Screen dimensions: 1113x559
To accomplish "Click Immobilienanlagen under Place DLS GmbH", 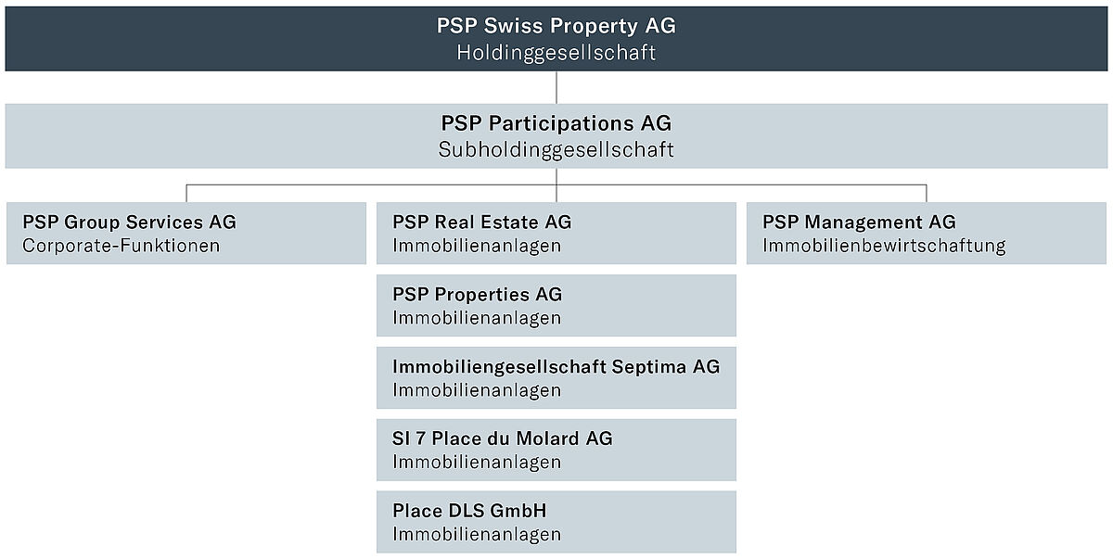I will 477,535.
